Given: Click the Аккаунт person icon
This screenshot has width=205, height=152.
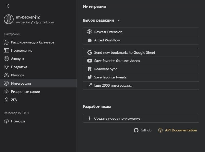Looking at the screenshot, I should 6,59.
